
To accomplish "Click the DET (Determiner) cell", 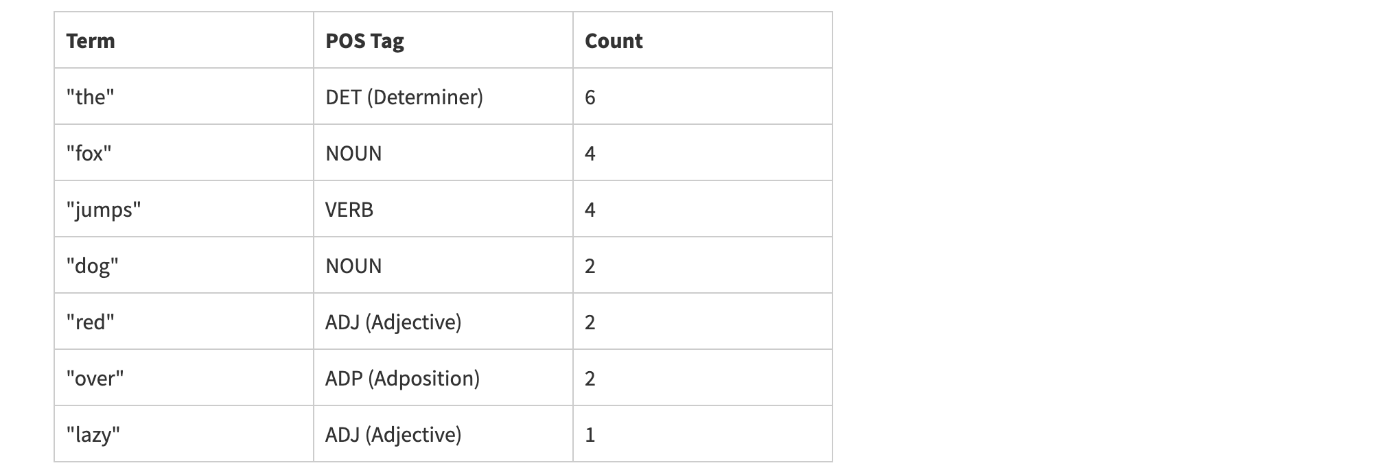I will tap(404, 97).
